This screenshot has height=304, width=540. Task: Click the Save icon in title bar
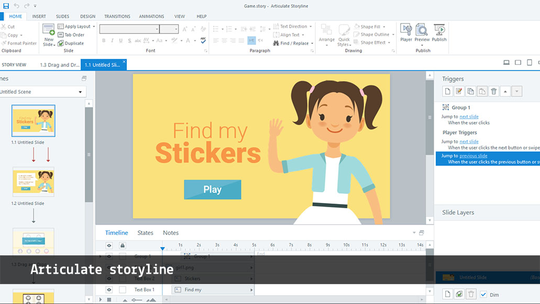click(x=6, y=6)
